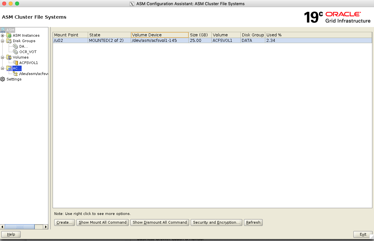Sort by the State column header
The width and height of the screenshot is (374, 241).
(x=109, y=35)
